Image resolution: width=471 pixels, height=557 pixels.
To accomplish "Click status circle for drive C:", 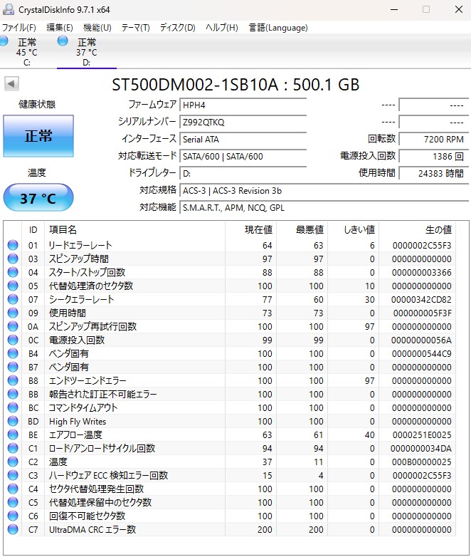I will pyautogui.click(x=4, y=41).
